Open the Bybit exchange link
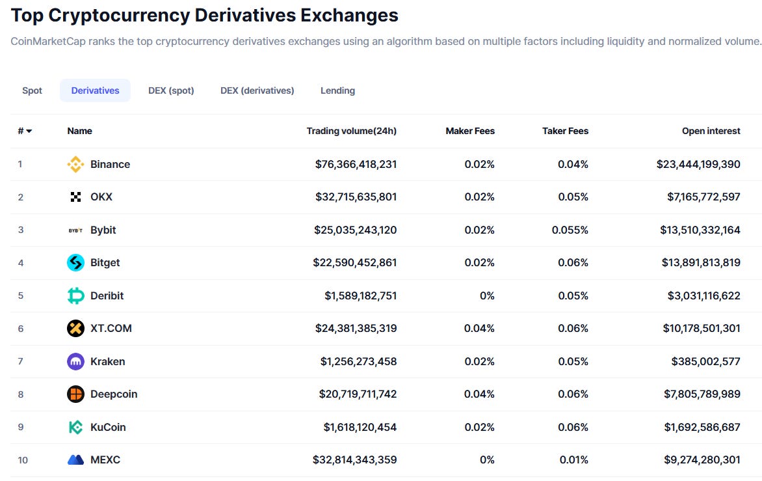This screenshot has height=481, width=762. pyautogui.click(x=103, y=230)
